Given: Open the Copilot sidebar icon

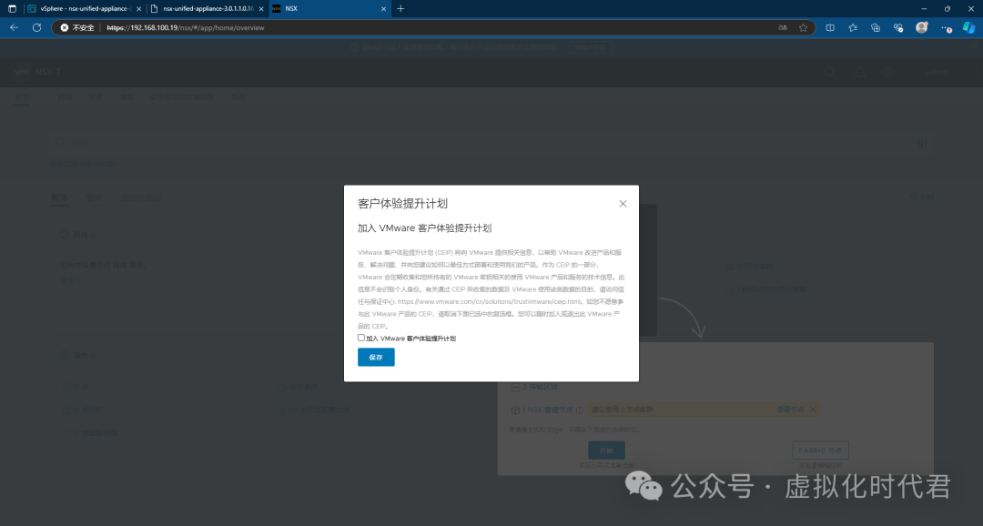Looking at the screenshot, I should [969, 27].
